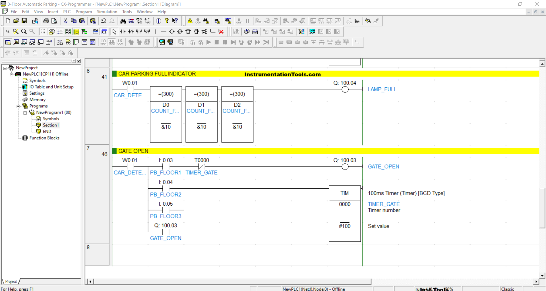Toggle the dotted grid display button
Viewport: 546px width, 291px height.
[44, 31]
